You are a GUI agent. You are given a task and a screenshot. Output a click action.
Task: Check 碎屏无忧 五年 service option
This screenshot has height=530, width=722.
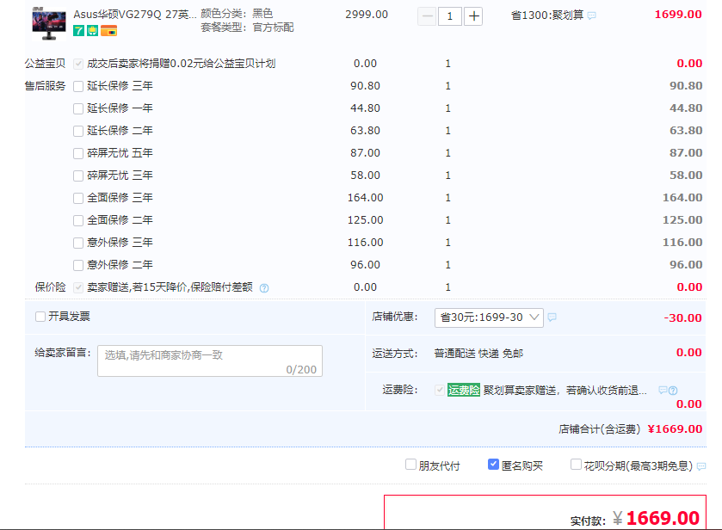78,153
